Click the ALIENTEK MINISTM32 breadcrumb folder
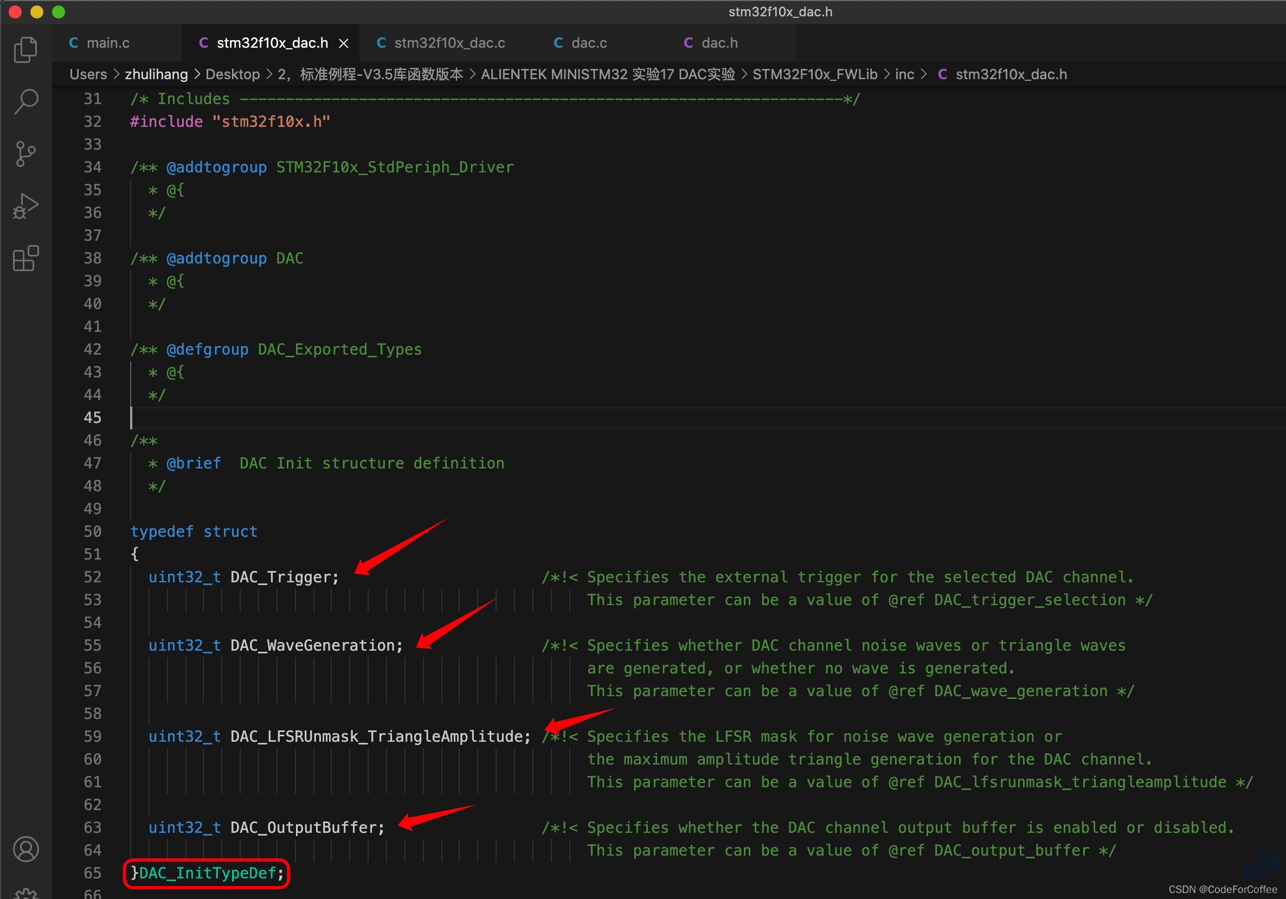Screen dimensions: 1286x899 point(608,74)
